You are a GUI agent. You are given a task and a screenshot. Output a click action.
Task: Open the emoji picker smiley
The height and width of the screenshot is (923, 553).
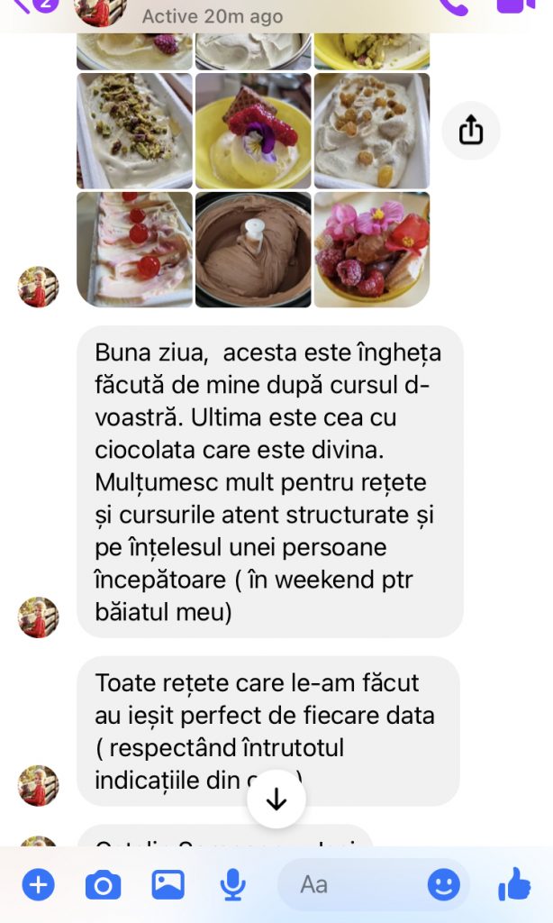pos(444,884)
